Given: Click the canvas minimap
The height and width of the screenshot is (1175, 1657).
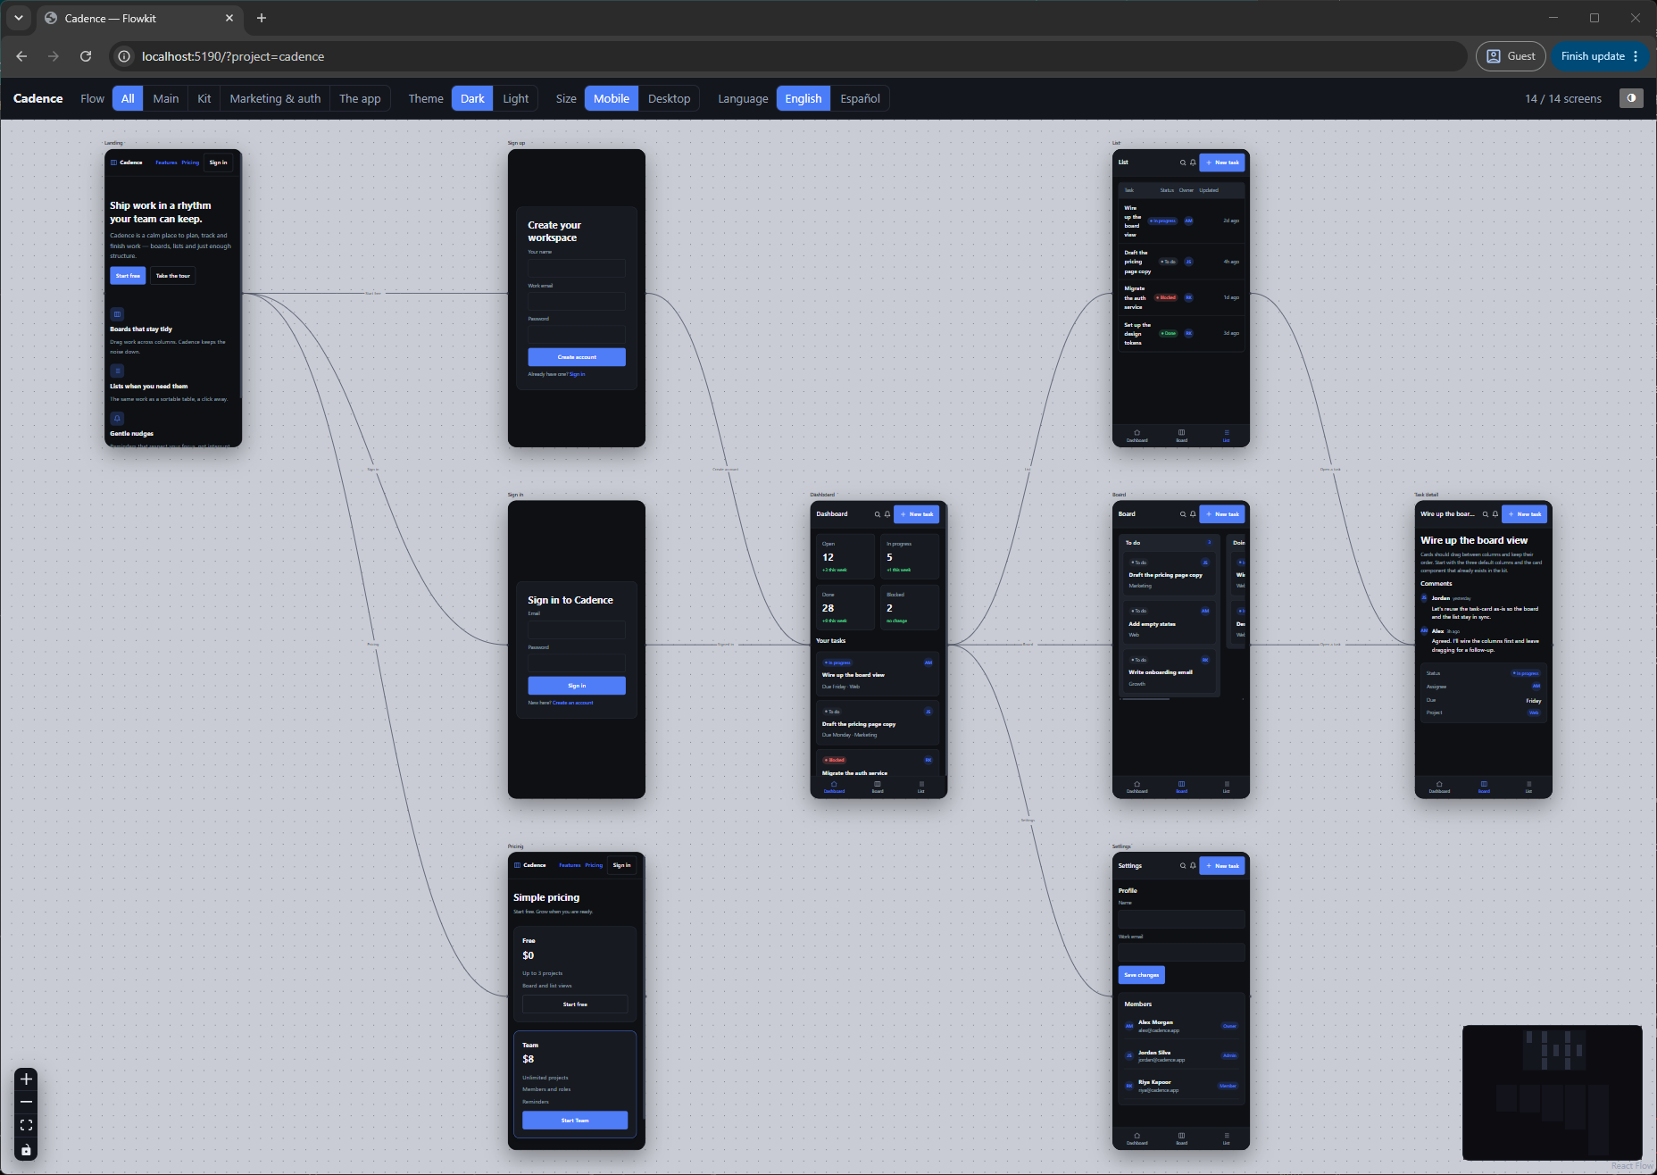Looking at the screenshot, I should click(1552, 1092).
